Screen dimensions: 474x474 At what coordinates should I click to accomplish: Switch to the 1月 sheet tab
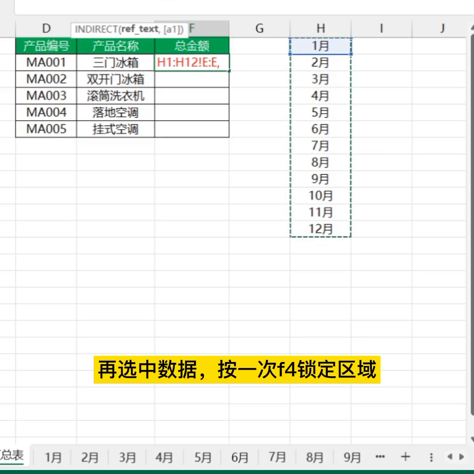(53, 457)
